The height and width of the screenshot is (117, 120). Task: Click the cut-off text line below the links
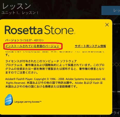[x=55, y=52]
